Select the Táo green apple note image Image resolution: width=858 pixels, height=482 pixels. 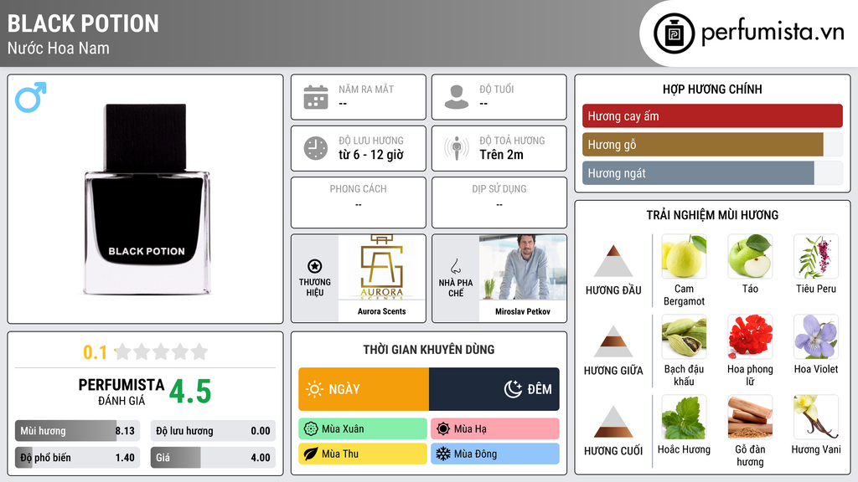[x=750, y=256]
